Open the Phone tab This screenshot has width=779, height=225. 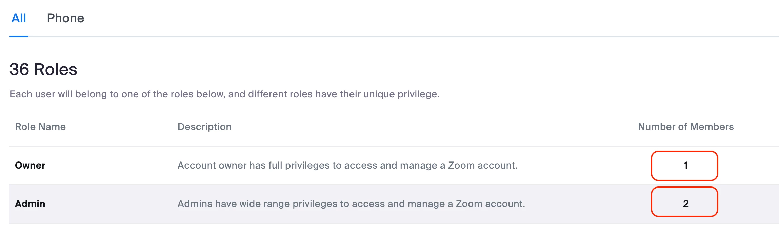pyautogui.click(x=65, y=18)
